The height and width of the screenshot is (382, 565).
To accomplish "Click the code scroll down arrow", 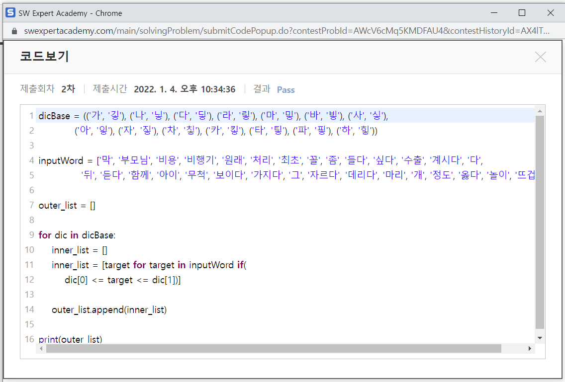I will (x=540, y=338).
